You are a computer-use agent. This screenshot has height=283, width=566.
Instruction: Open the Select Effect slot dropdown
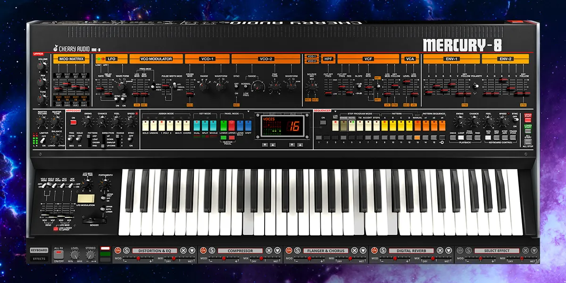click(x=533, y=250)
